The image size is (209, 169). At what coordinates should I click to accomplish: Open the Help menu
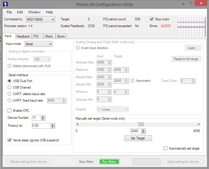(49, 12)
